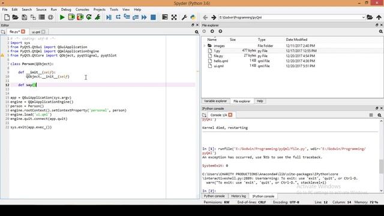Image resolution: width=384 pixels, height=216 pixels.
Task: Create a new file from the toolbar
Action: [7, 17]
